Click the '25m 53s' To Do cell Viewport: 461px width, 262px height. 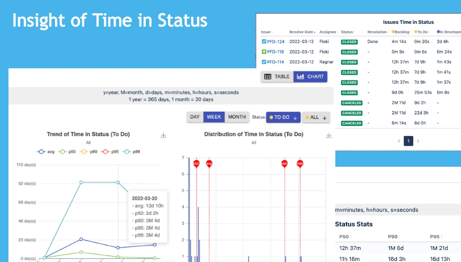pos(423,93)
